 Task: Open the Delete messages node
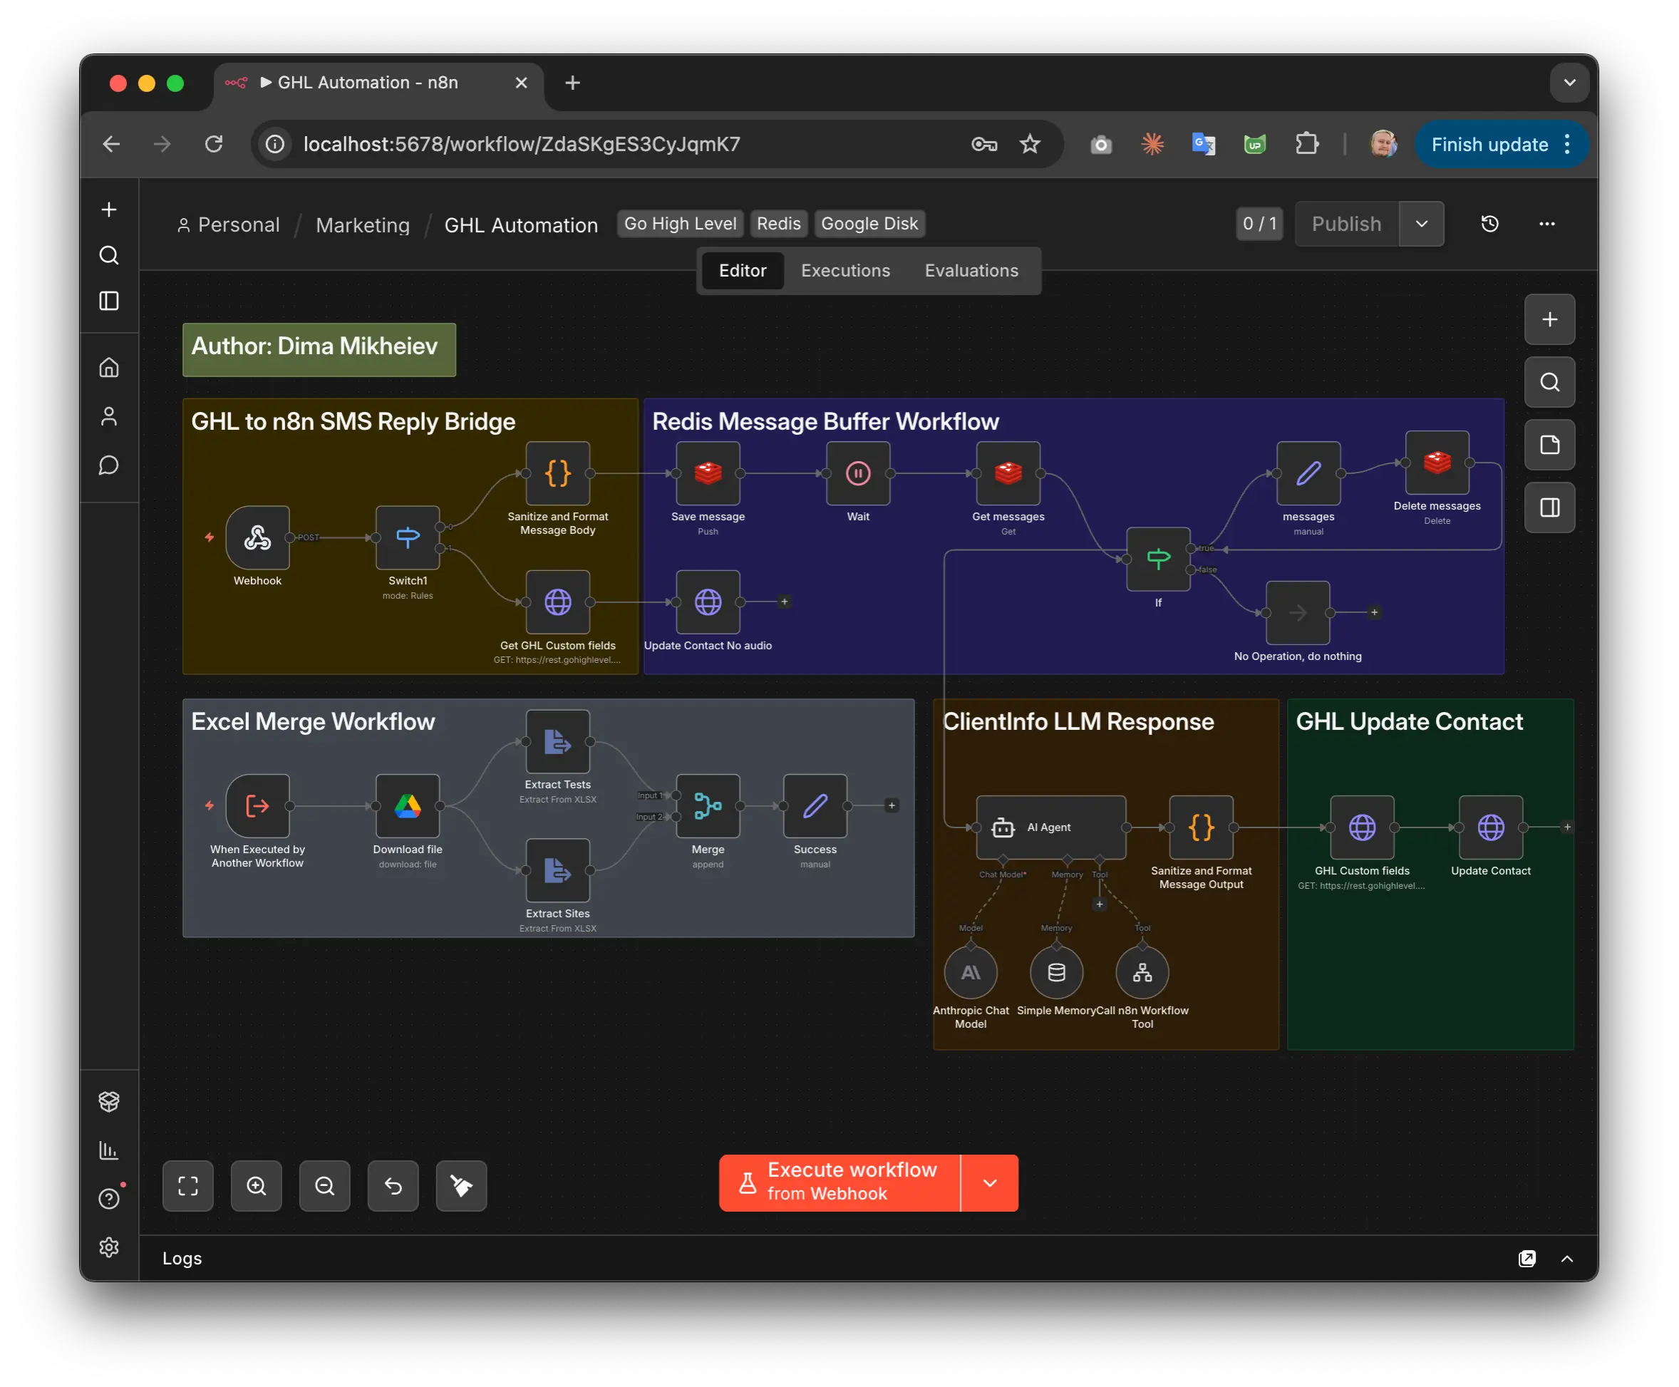[x=1437, y=463]
